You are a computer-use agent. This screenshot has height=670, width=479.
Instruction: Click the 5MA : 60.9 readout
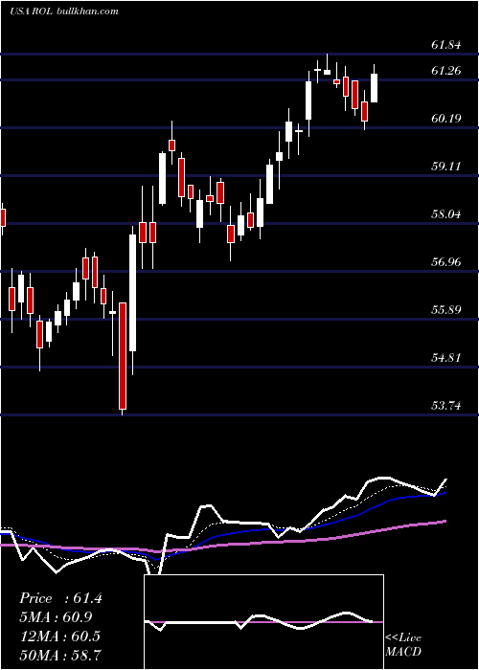(x=56, y=617)
